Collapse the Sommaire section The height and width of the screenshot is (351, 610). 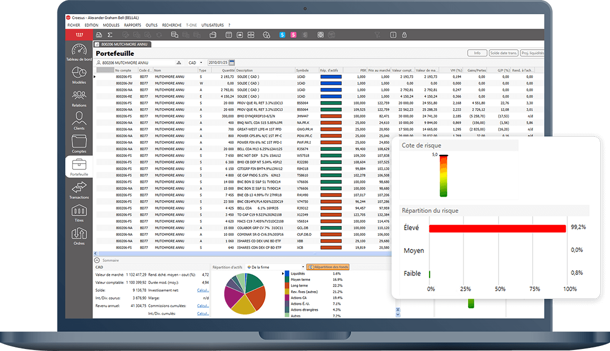coord(97,260)
